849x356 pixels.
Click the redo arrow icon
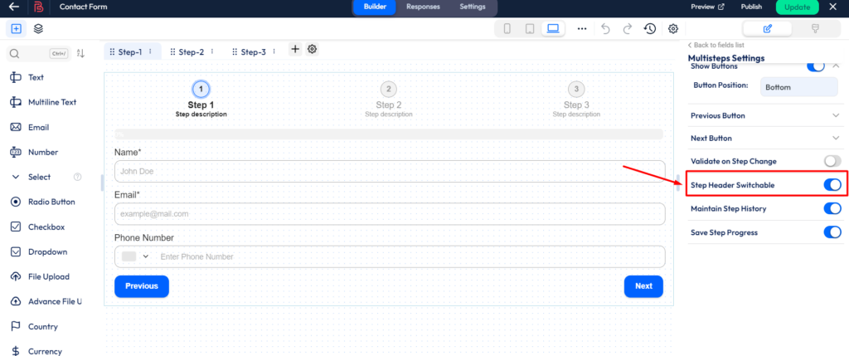pyautogui.click(x=628, y=28)
